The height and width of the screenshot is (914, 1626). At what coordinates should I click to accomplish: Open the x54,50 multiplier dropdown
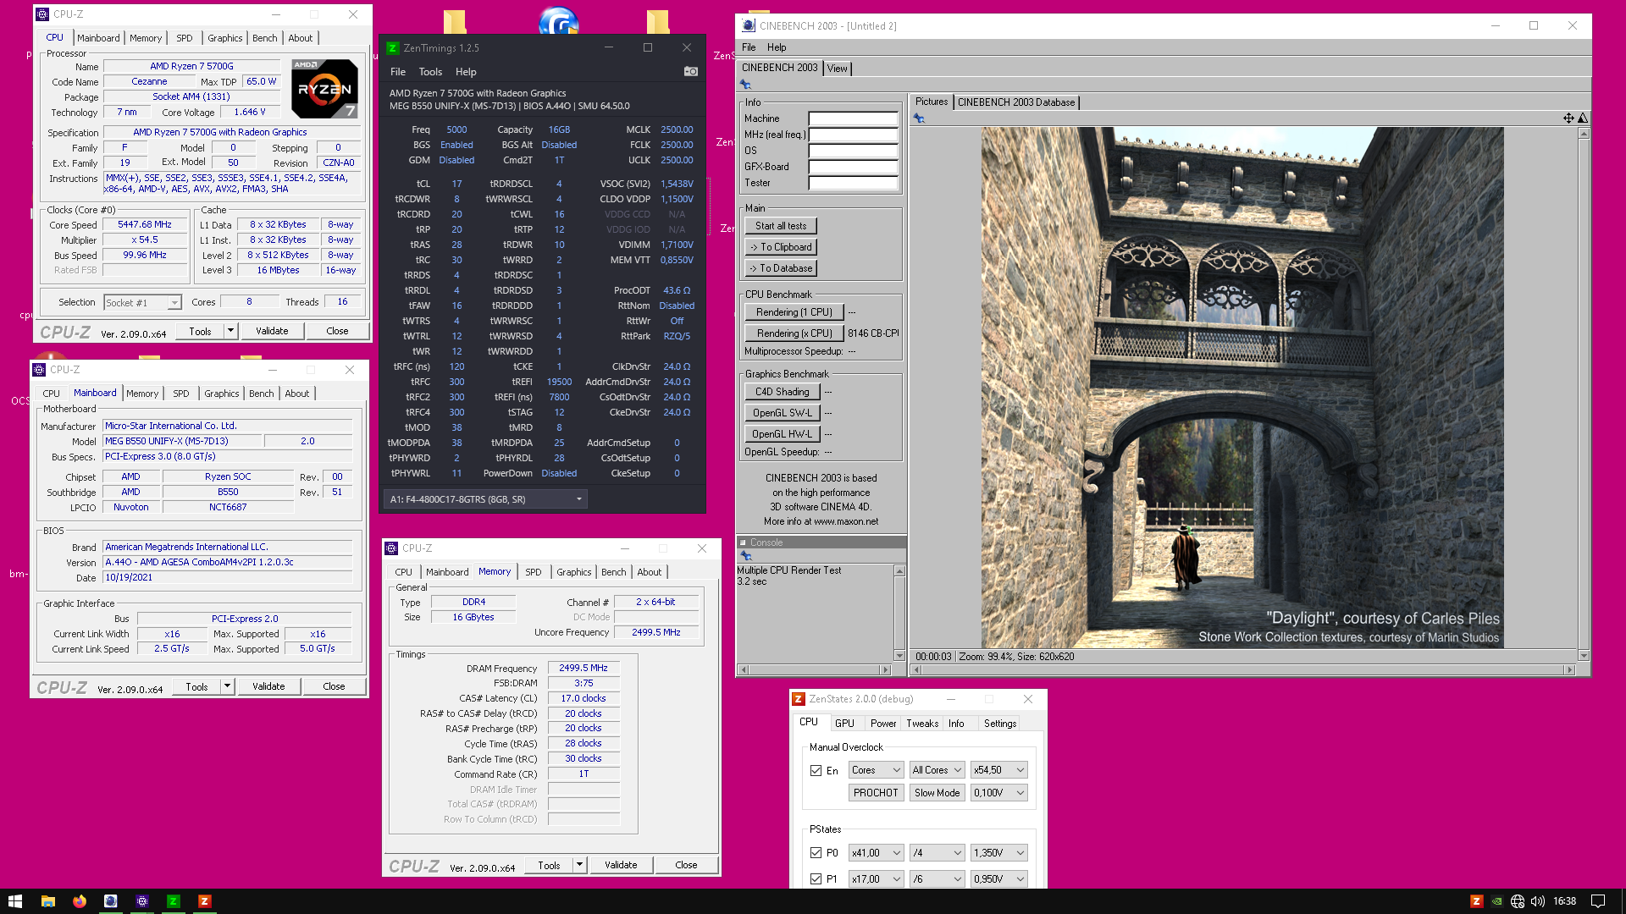click(999, 770)
